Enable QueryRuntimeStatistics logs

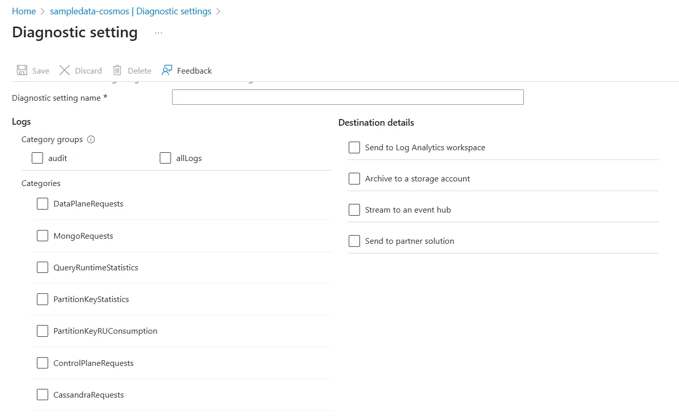tap(43, 267)
